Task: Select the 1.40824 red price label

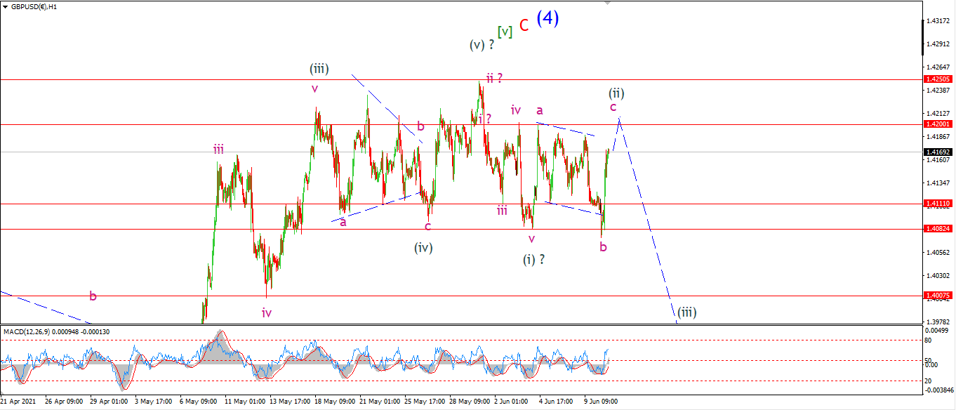Action: tap(938, 229)
